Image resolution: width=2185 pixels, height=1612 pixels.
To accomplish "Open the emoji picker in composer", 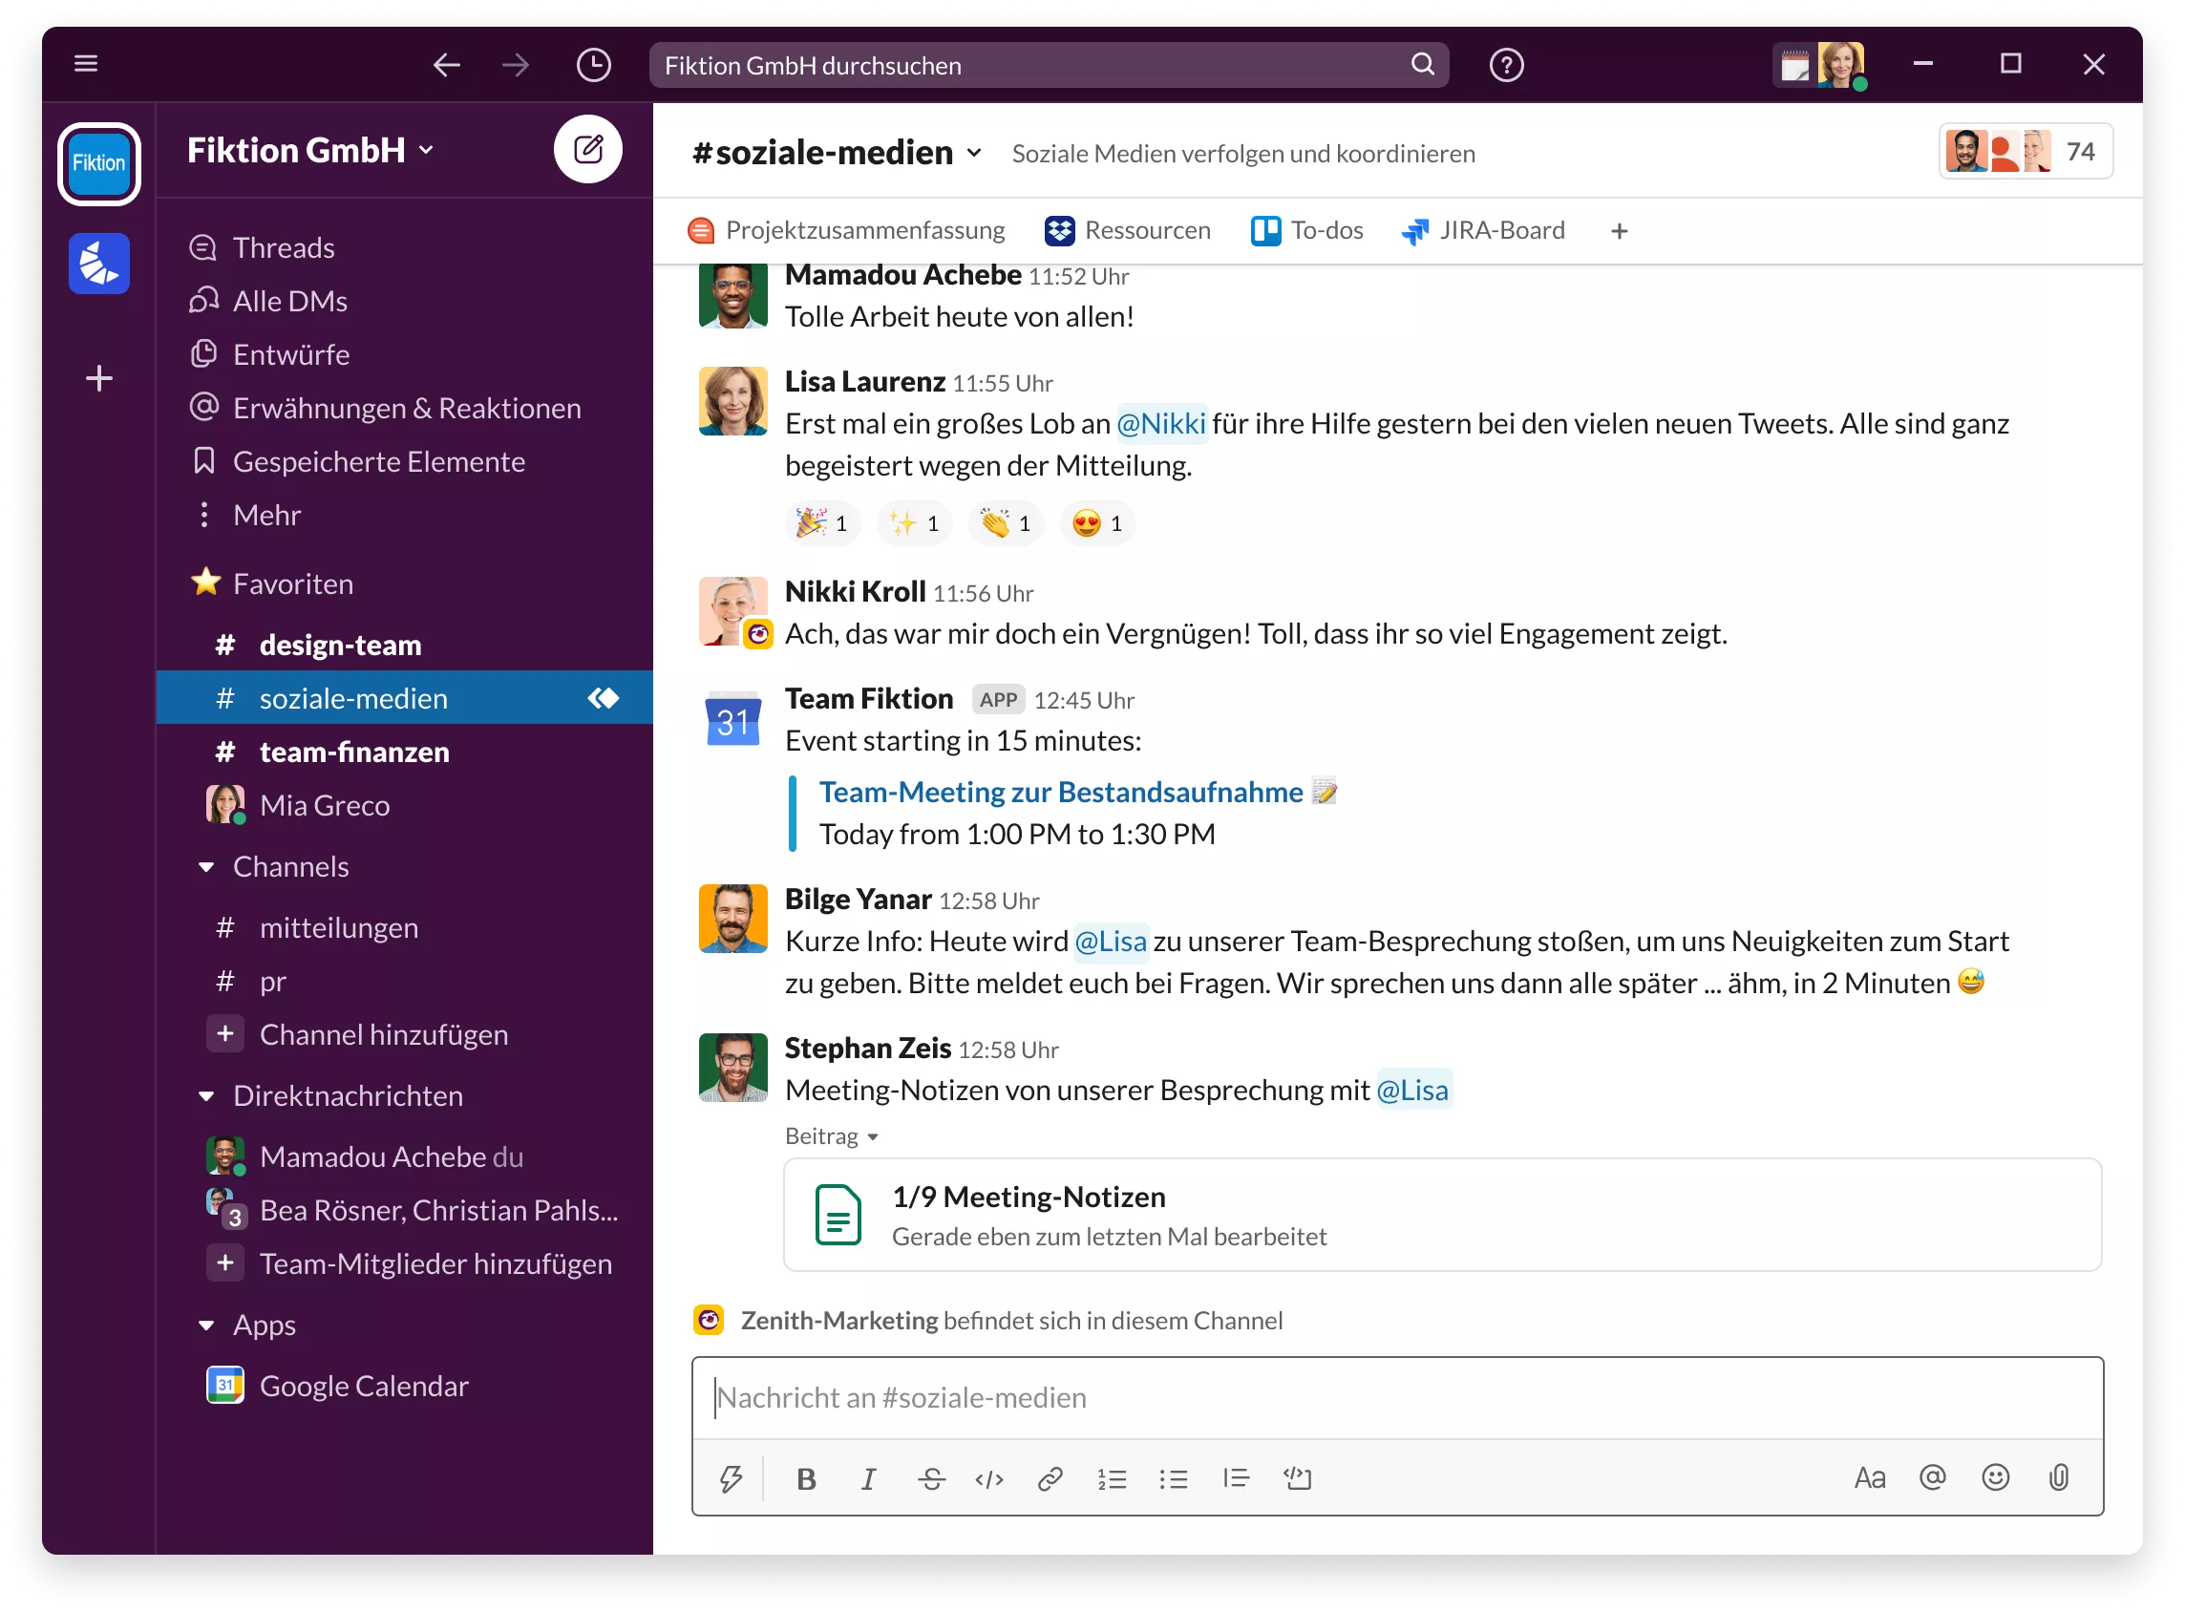I will point(1998,1477).
